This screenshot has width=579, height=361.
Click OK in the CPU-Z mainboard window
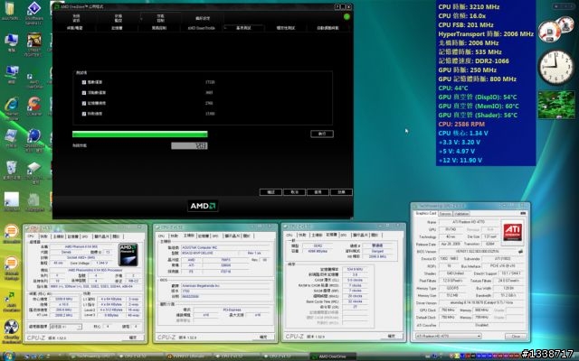[263, 337]
